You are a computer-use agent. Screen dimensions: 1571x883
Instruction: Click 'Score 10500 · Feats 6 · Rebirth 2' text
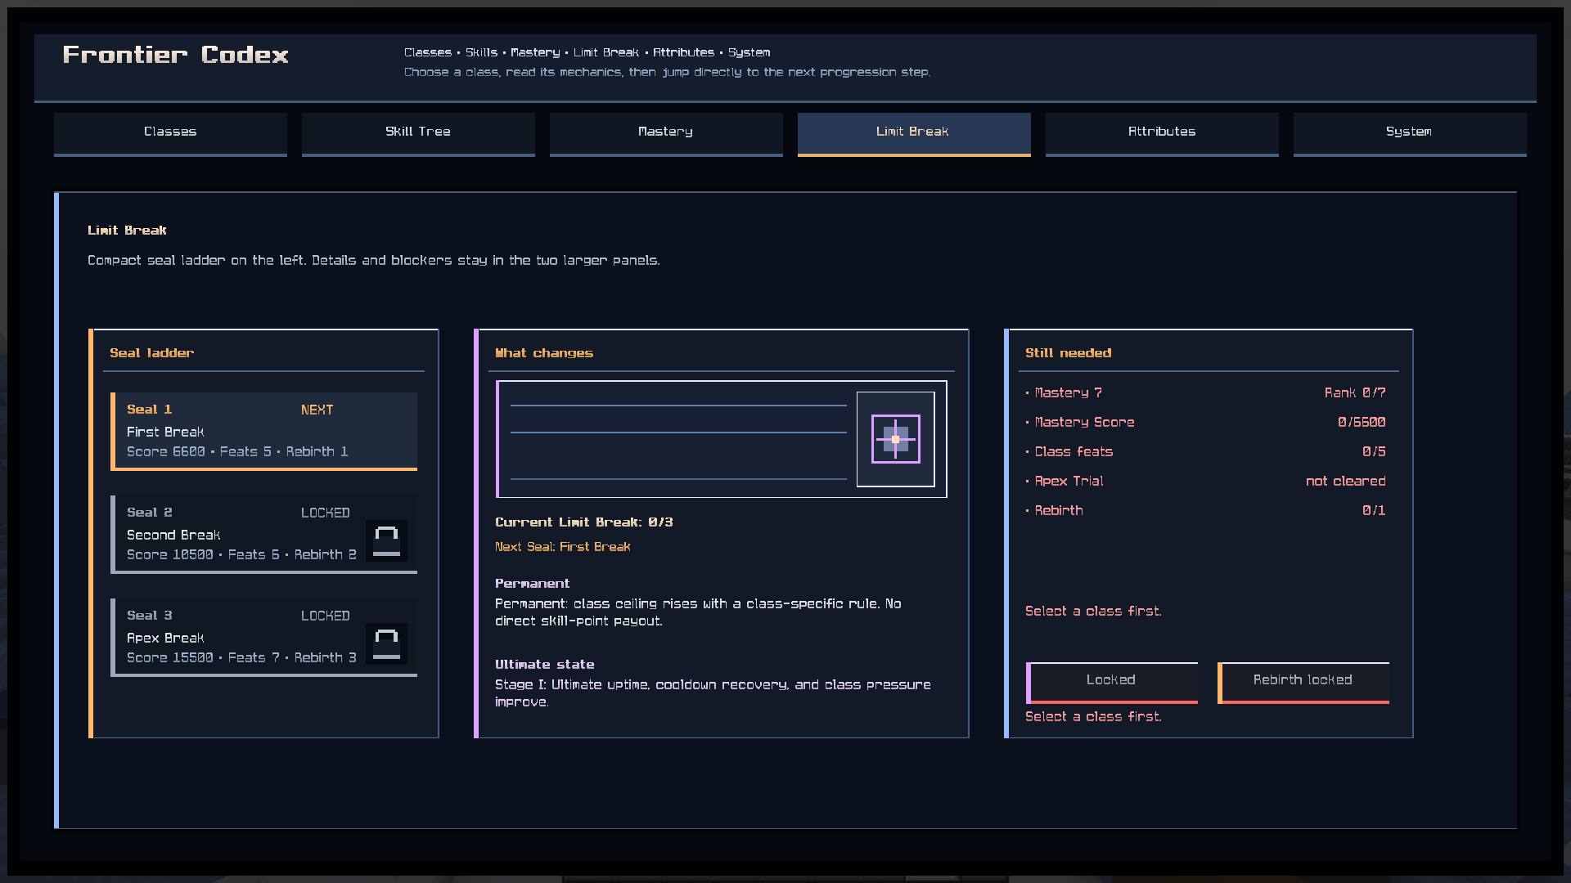pos(242,555)
